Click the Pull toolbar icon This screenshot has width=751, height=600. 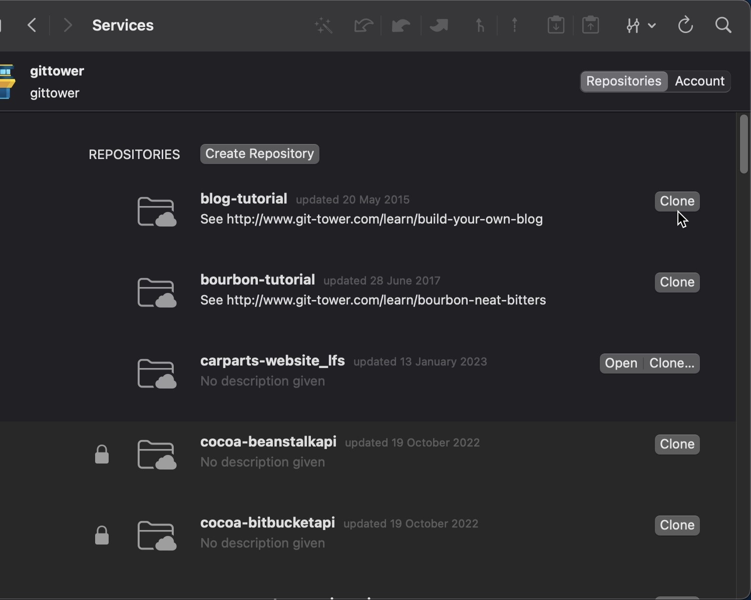pos(401,25)
